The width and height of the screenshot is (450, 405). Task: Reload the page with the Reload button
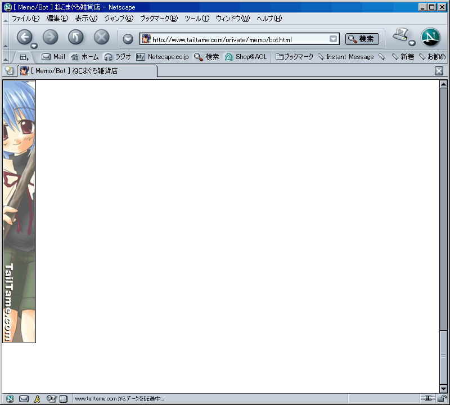click(x=76, y=37)
